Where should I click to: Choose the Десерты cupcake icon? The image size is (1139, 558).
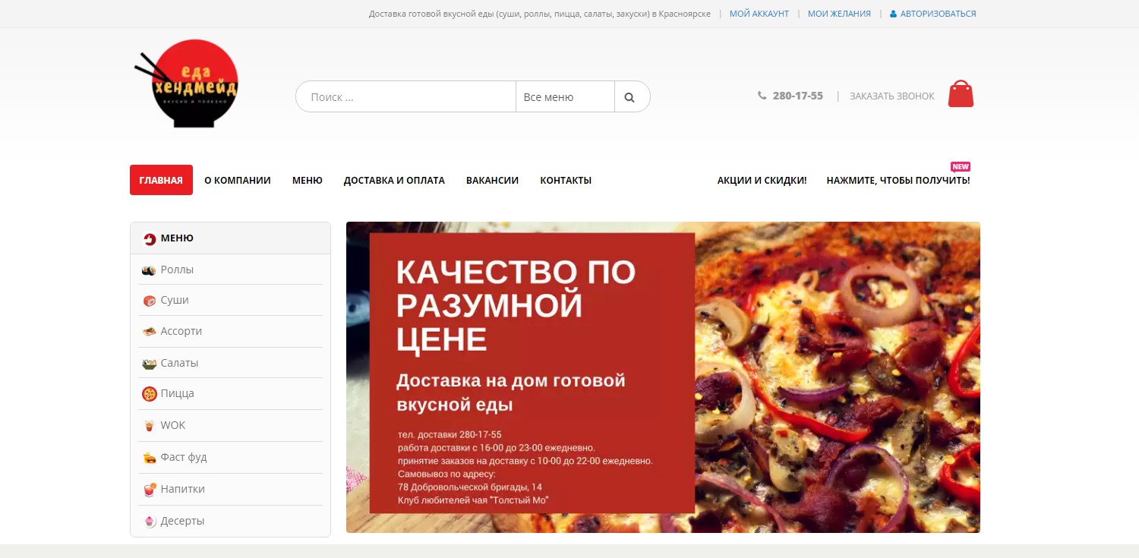[149, 522]
